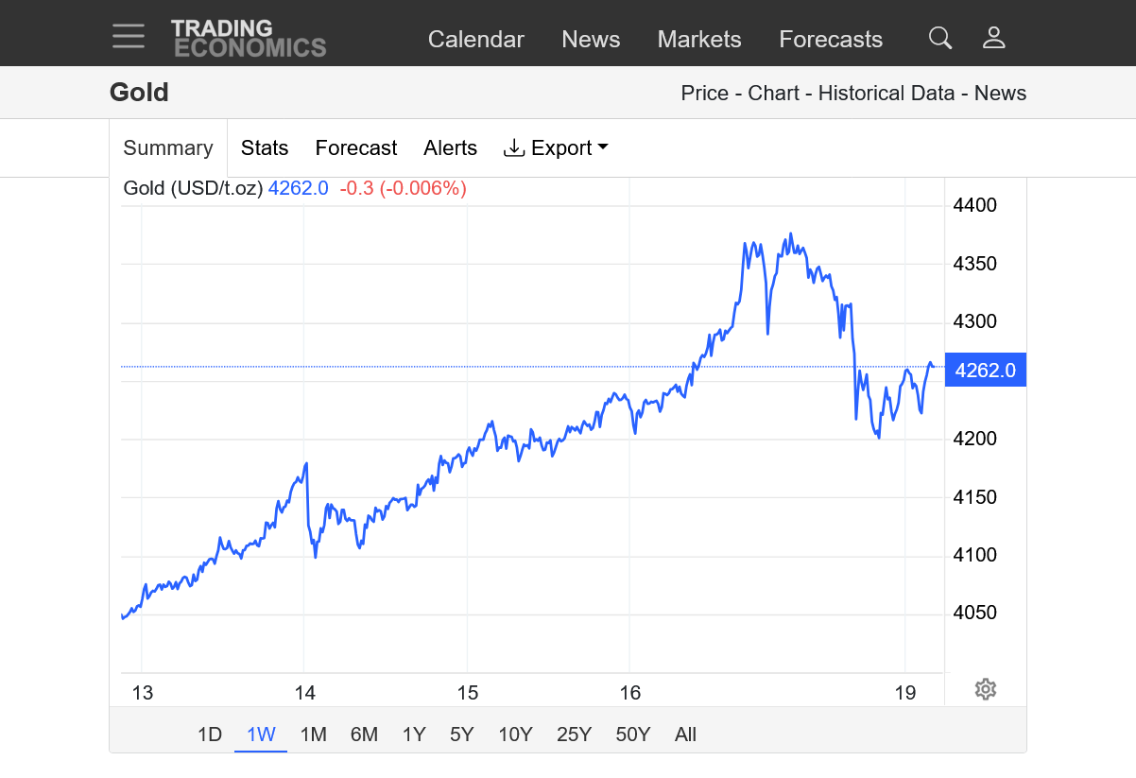Set chart range to 5Y
Image resolution: width=1136 pixels, height=778 pixels.
click(461, 735)
